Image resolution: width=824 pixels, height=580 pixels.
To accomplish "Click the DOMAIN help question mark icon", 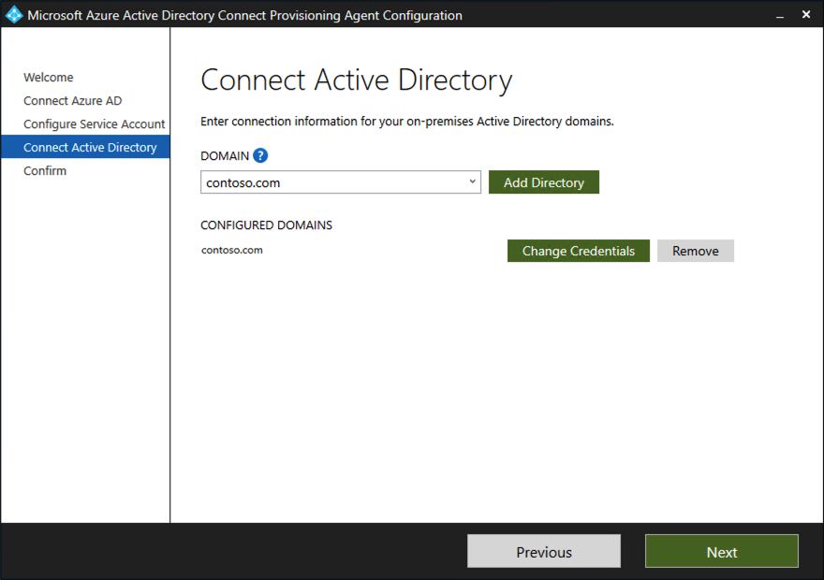I will [x=260, y=155].
